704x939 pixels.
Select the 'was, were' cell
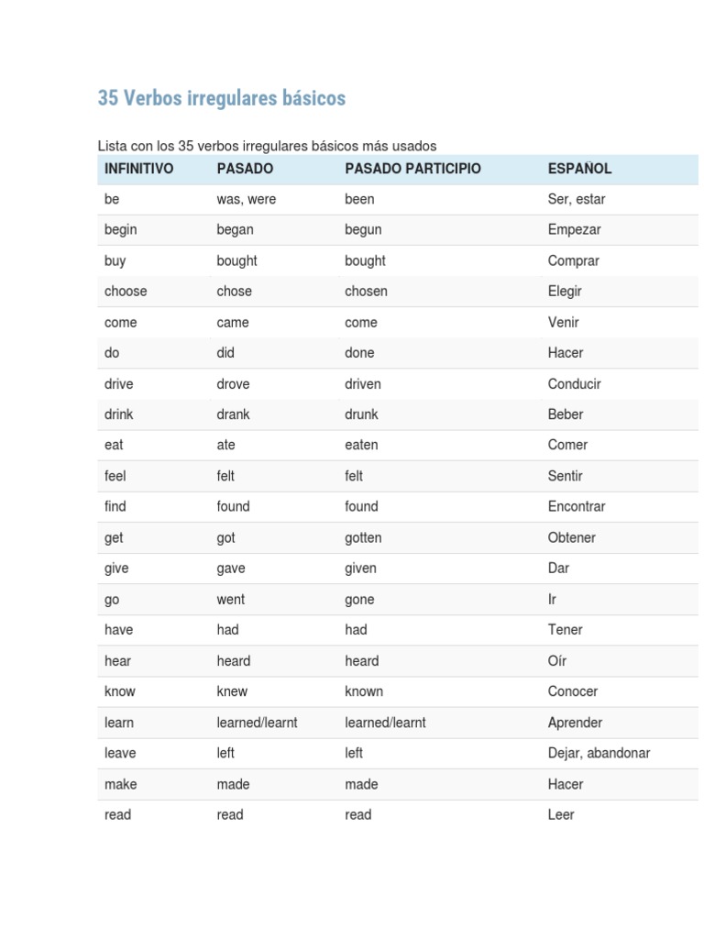coord(246,199)
